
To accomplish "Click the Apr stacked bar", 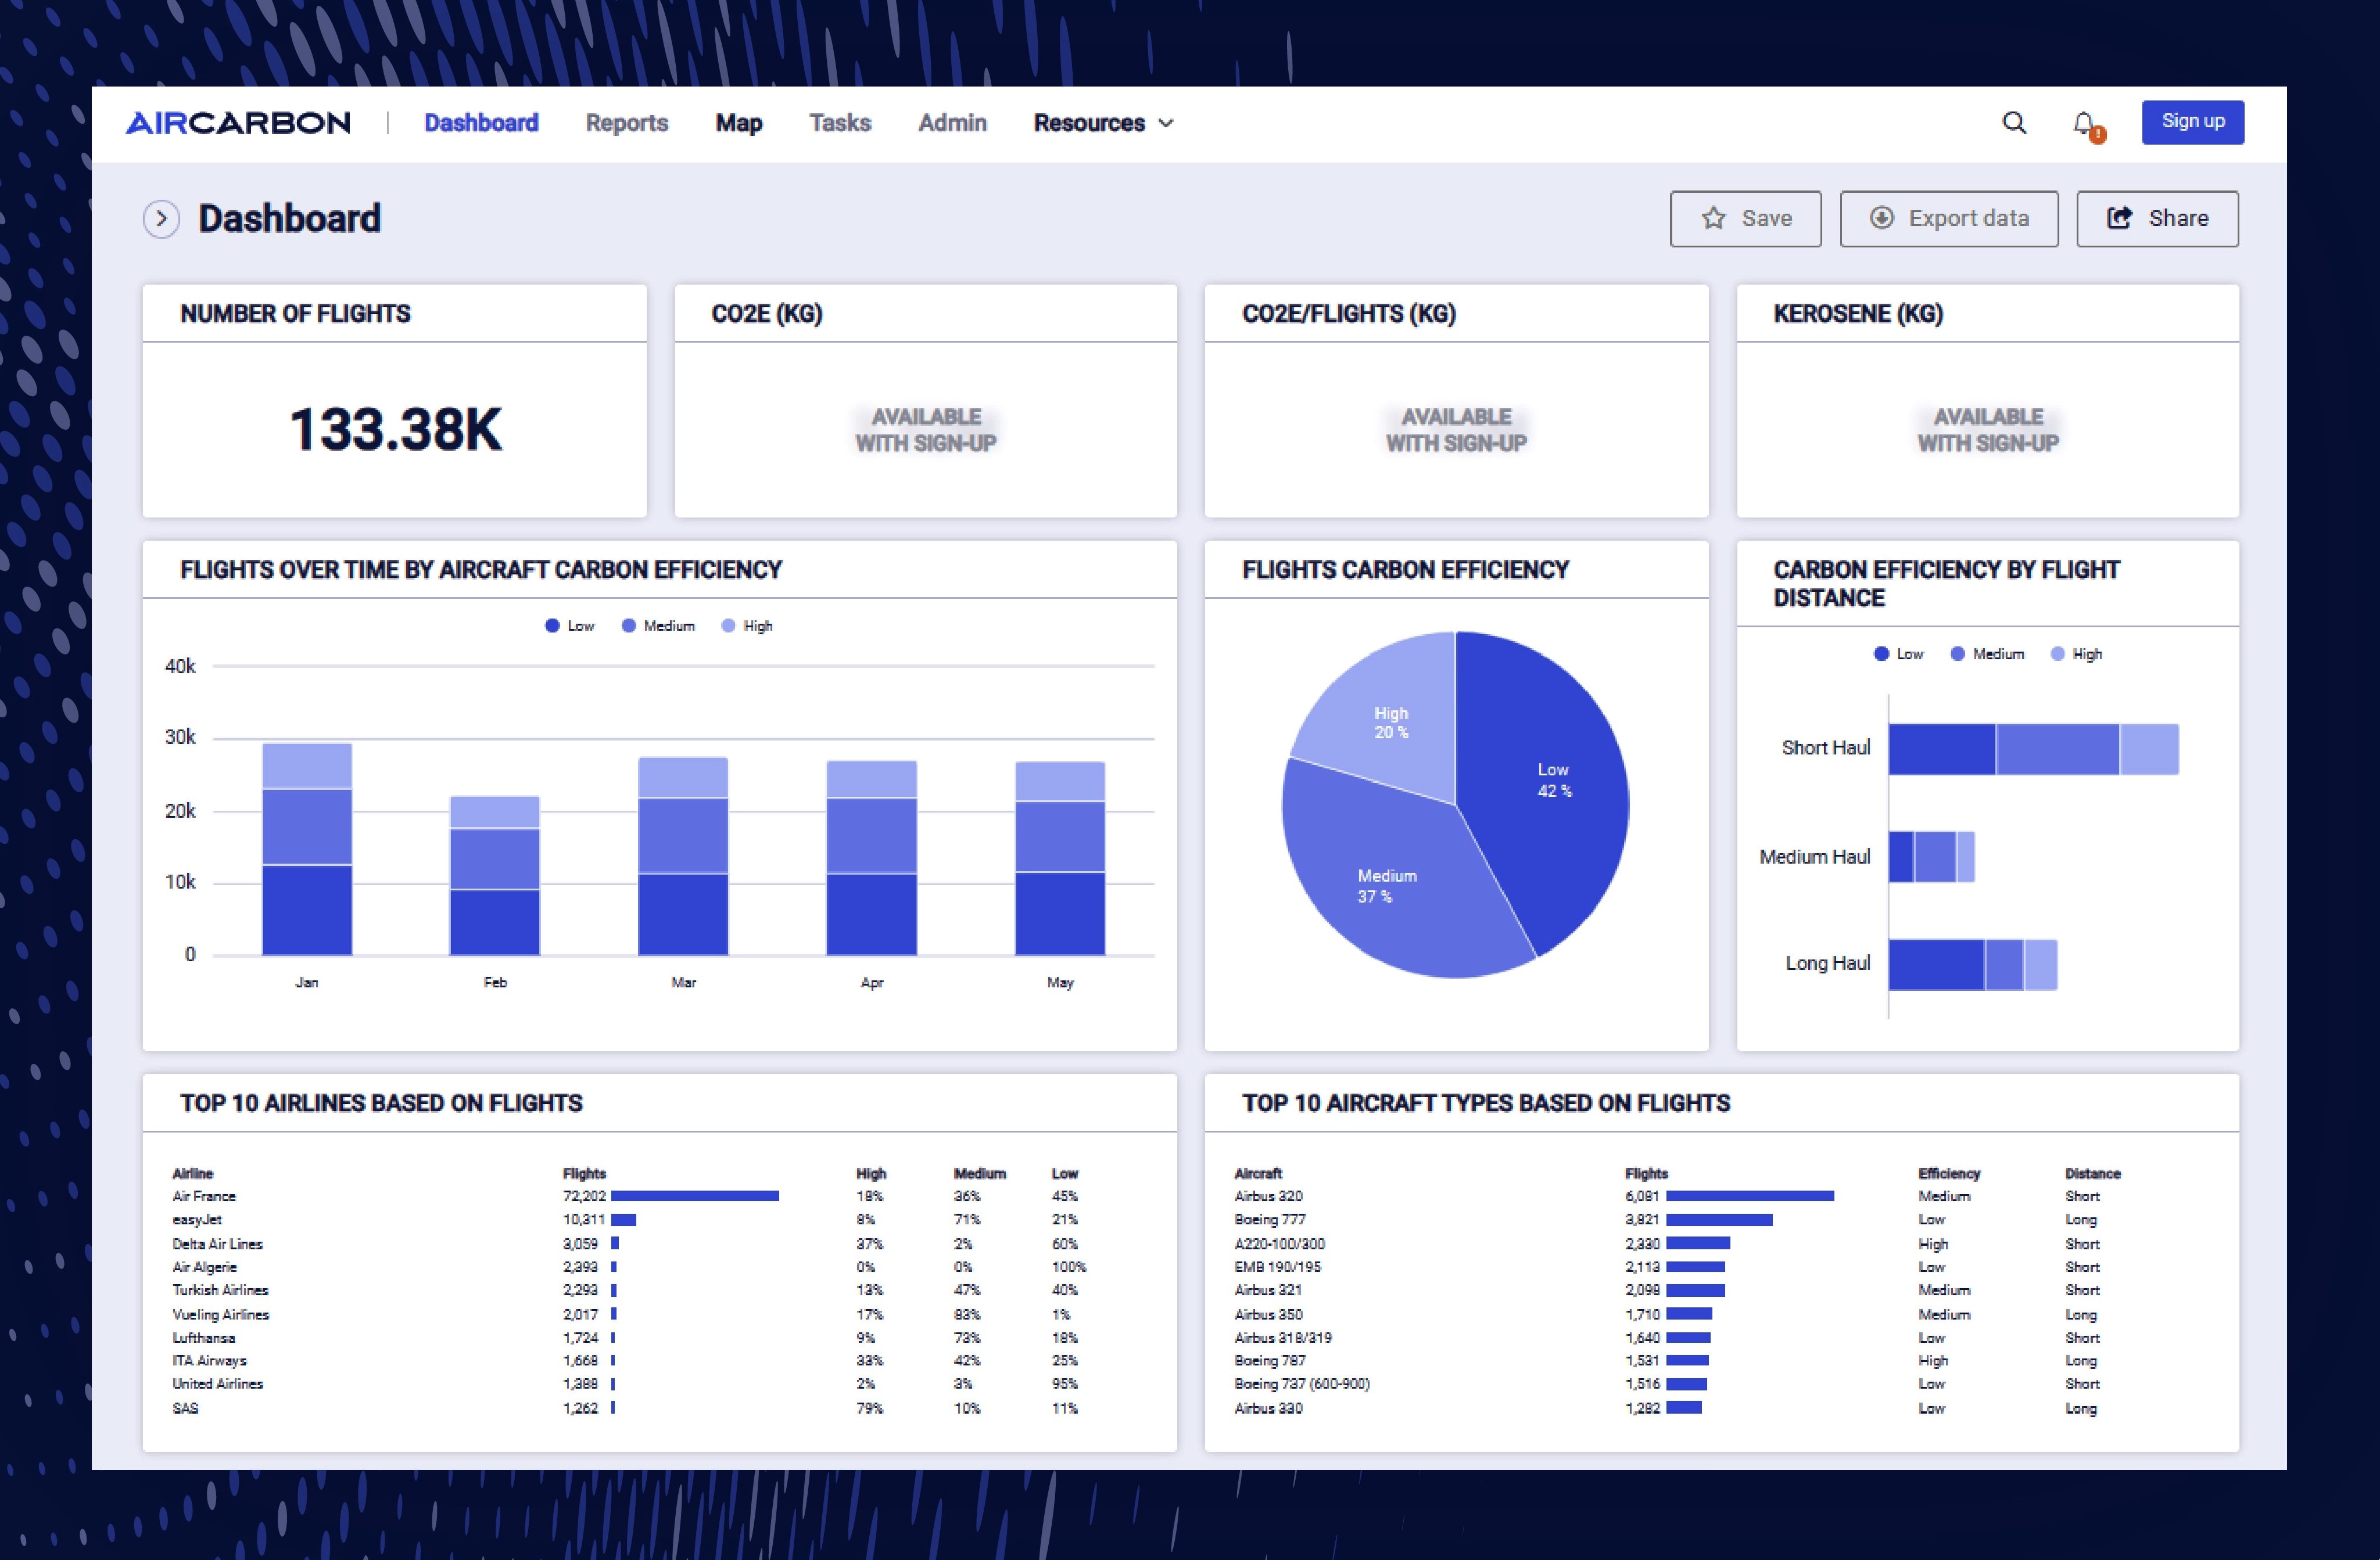I will 871,858.
